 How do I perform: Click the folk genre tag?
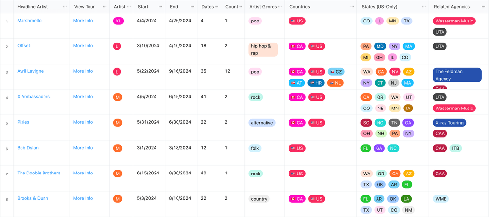coord(255,149)
